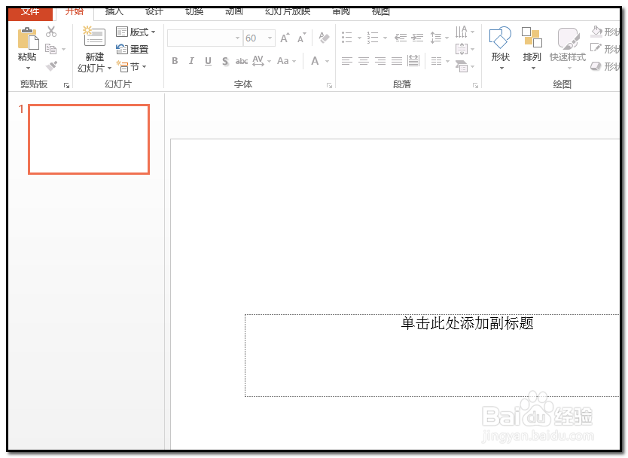Switch to the 插入 ribbon tab
Screen dimensions: 628x458
point(113,11)
